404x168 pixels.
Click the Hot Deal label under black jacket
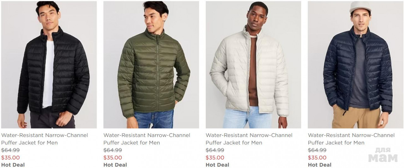click(x=13, y=165)
